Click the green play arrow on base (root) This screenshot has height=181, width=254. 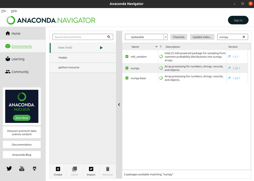[x=101, y=48]
